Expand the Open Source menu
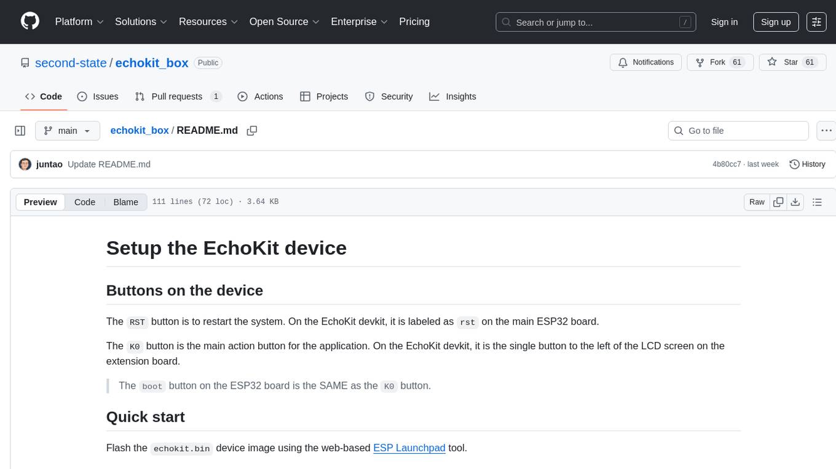The height and width of the screenshot is (469, 836). click(x=285, y=21)
